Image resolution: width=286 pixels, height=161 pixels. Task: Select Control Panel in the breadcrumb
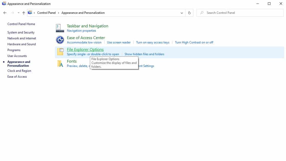[x=46, y=13]
